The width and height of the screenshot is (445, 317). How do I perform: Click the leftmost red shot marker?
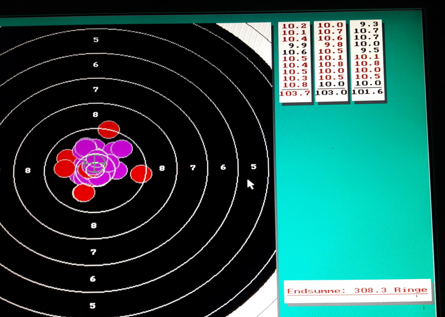63,168
